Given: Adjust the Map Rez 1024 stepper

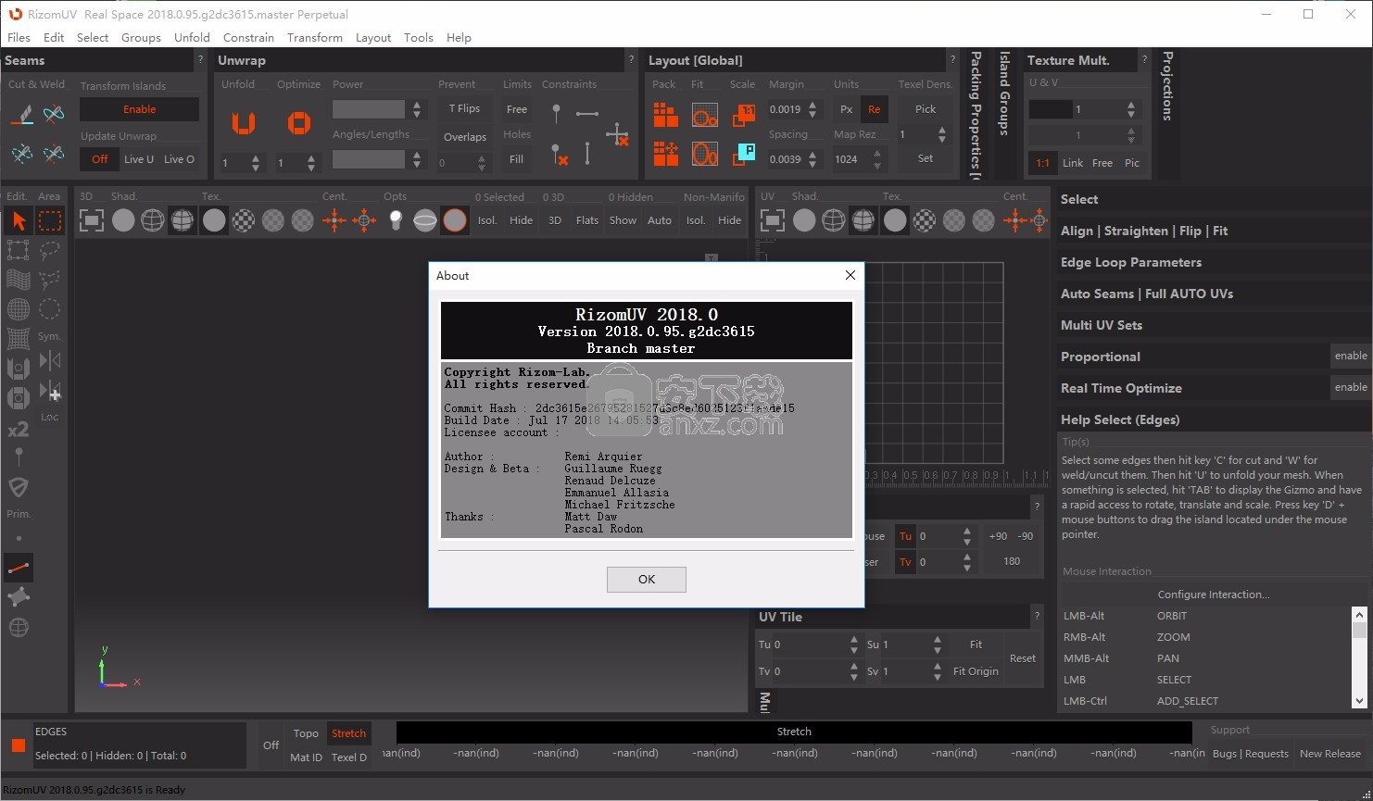Looking at the screenshot, I should (877, 159).
